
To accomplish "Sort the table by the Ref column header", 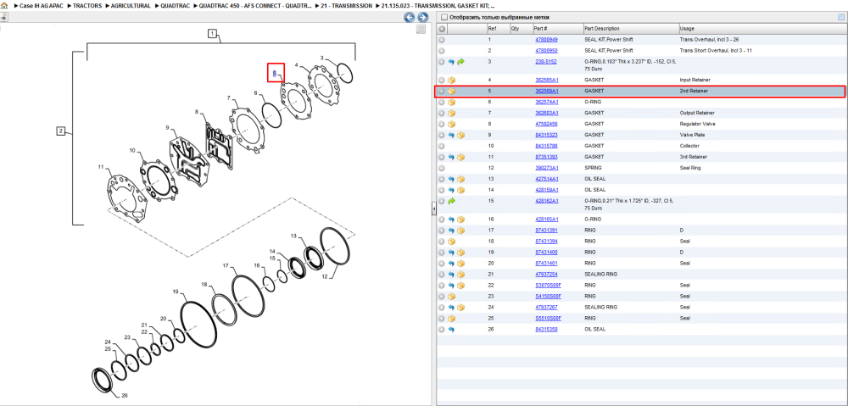I will coord(498,29).
